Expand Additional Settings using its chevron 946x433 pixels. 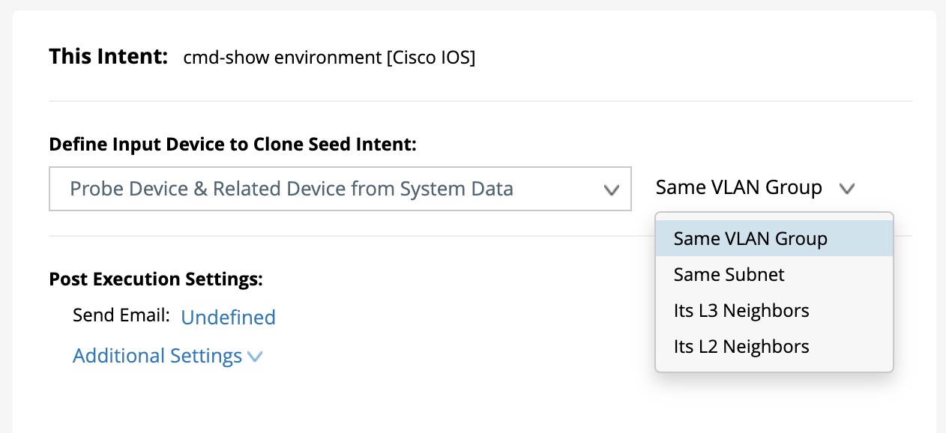pos(255,357)
